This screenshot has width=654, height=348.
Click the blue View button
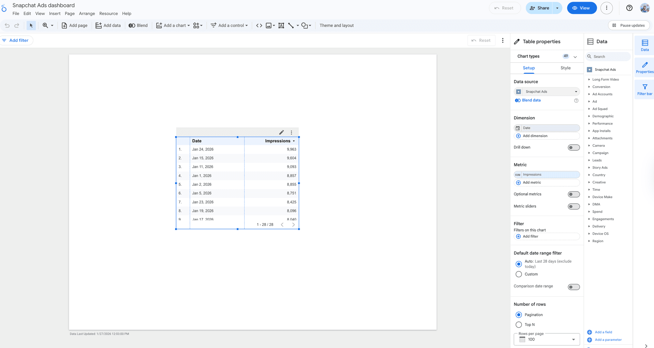click(581, 8)
